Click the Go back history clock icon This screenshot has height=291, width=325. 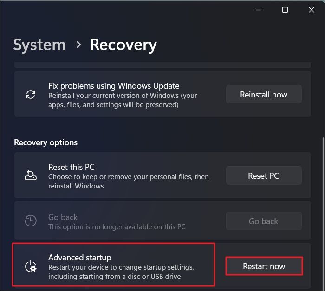(31, 221)
